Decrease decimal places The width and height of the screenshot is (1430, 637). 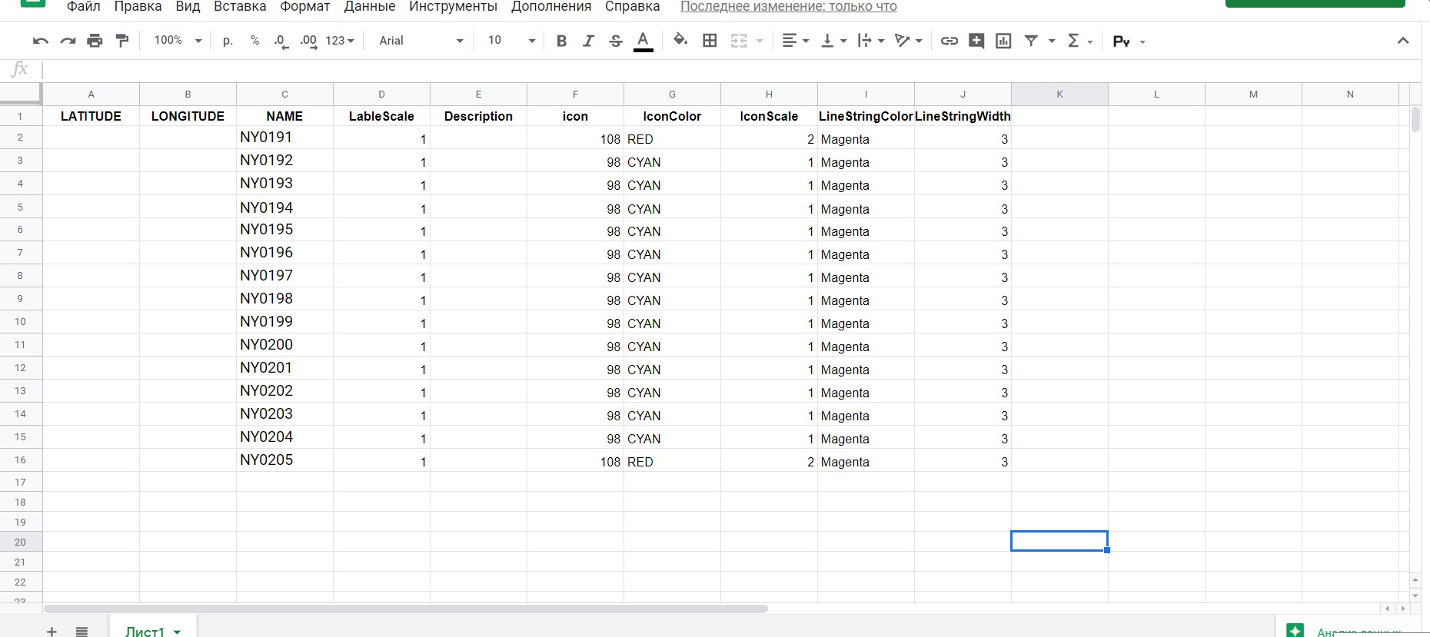click(x=281, y=41)
